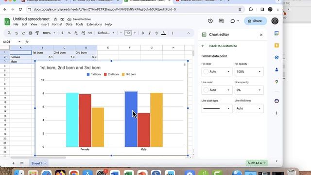Open the Edit menu

(24, 24)
